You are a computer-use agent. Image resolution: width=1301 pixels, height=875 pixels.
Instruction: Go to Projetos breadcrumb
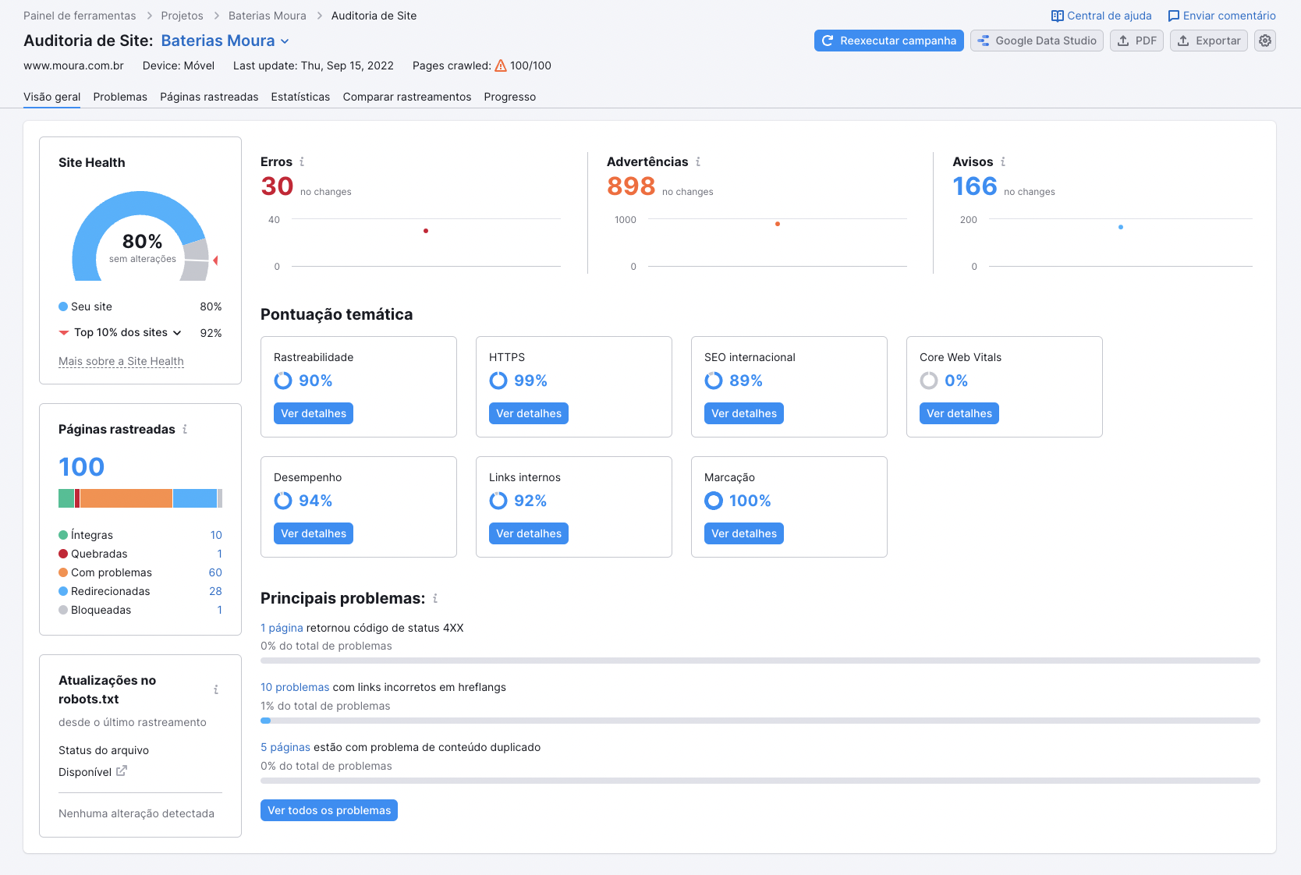(182, 16)
